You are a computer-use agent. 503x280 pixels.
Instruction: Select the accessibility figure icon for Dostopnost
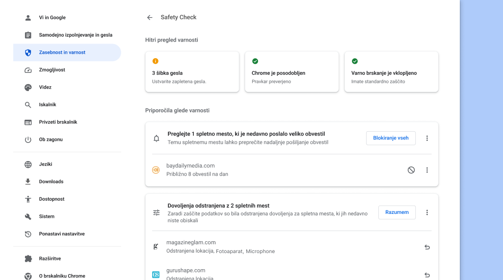(x=28, y=199)
